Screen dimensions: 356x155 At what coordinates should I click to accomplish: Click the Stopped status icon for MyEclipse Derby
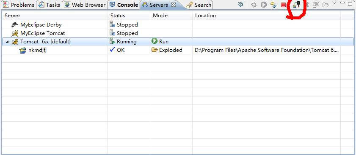click(x=112, y=24)
